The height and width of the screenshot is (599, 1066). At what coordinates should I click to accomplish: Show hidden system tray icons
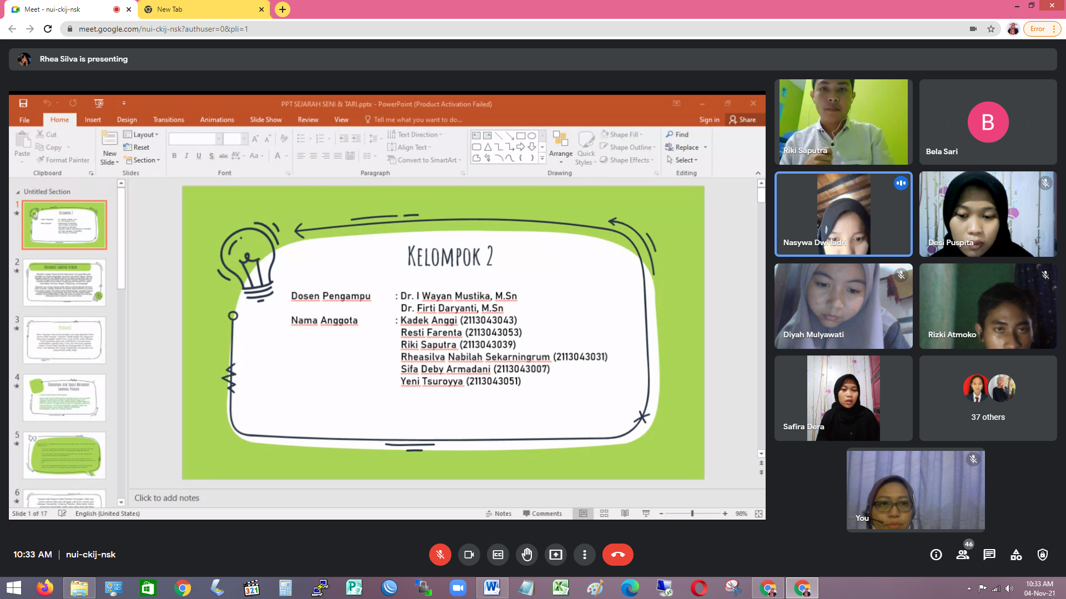tap(969, 588)
